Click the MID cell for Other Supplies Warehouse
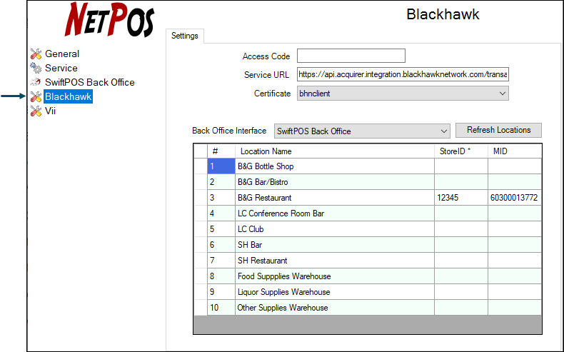Screen dimensions: 564x352 pyautogui.click(x=515, y=308)
